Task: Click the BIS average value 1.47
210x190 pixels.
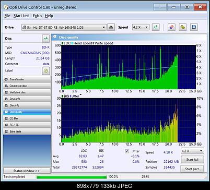Action: pyautogui.click(x=100, y=156)
